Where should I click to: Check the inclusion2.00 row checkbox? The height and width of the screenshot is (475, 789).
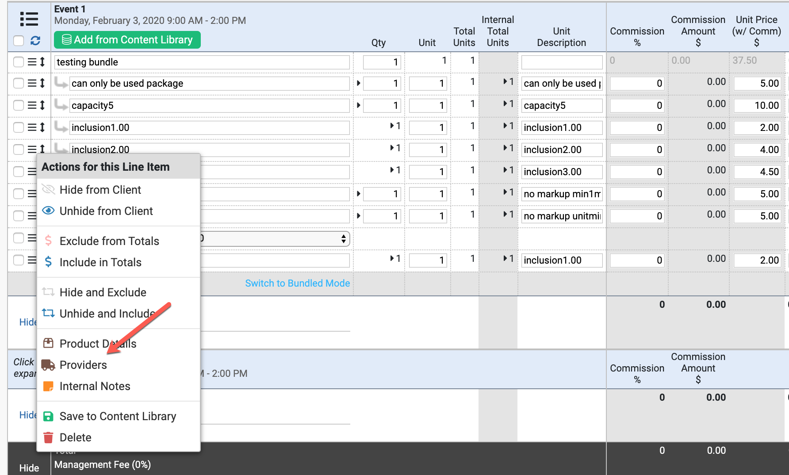click(19, 149)
